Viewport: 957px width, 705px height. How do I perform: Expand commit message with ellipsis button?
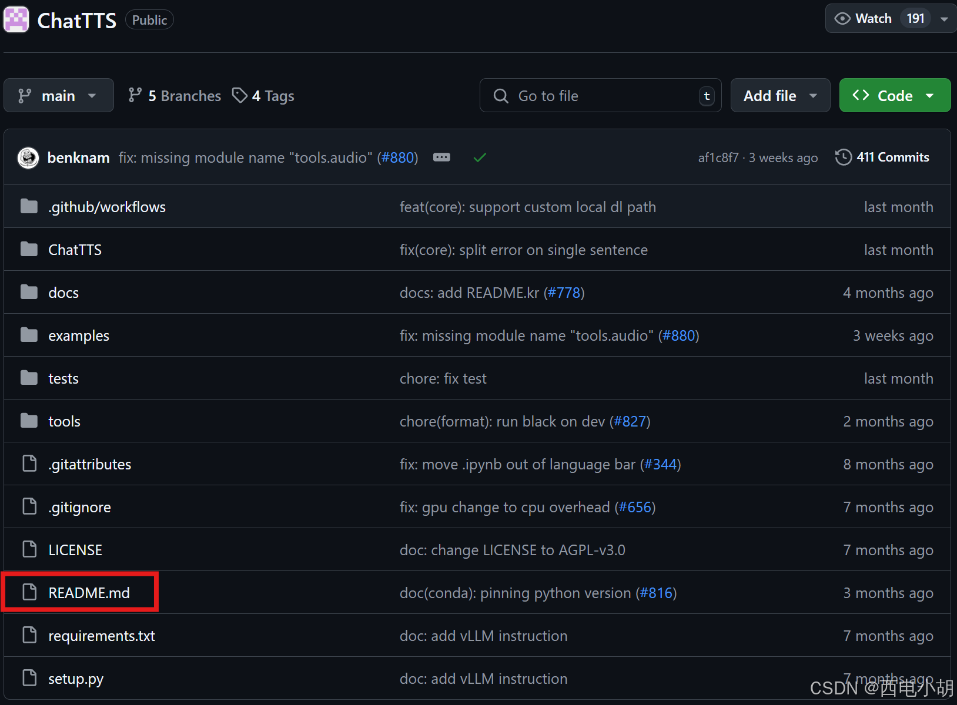[x=441, y=157]
